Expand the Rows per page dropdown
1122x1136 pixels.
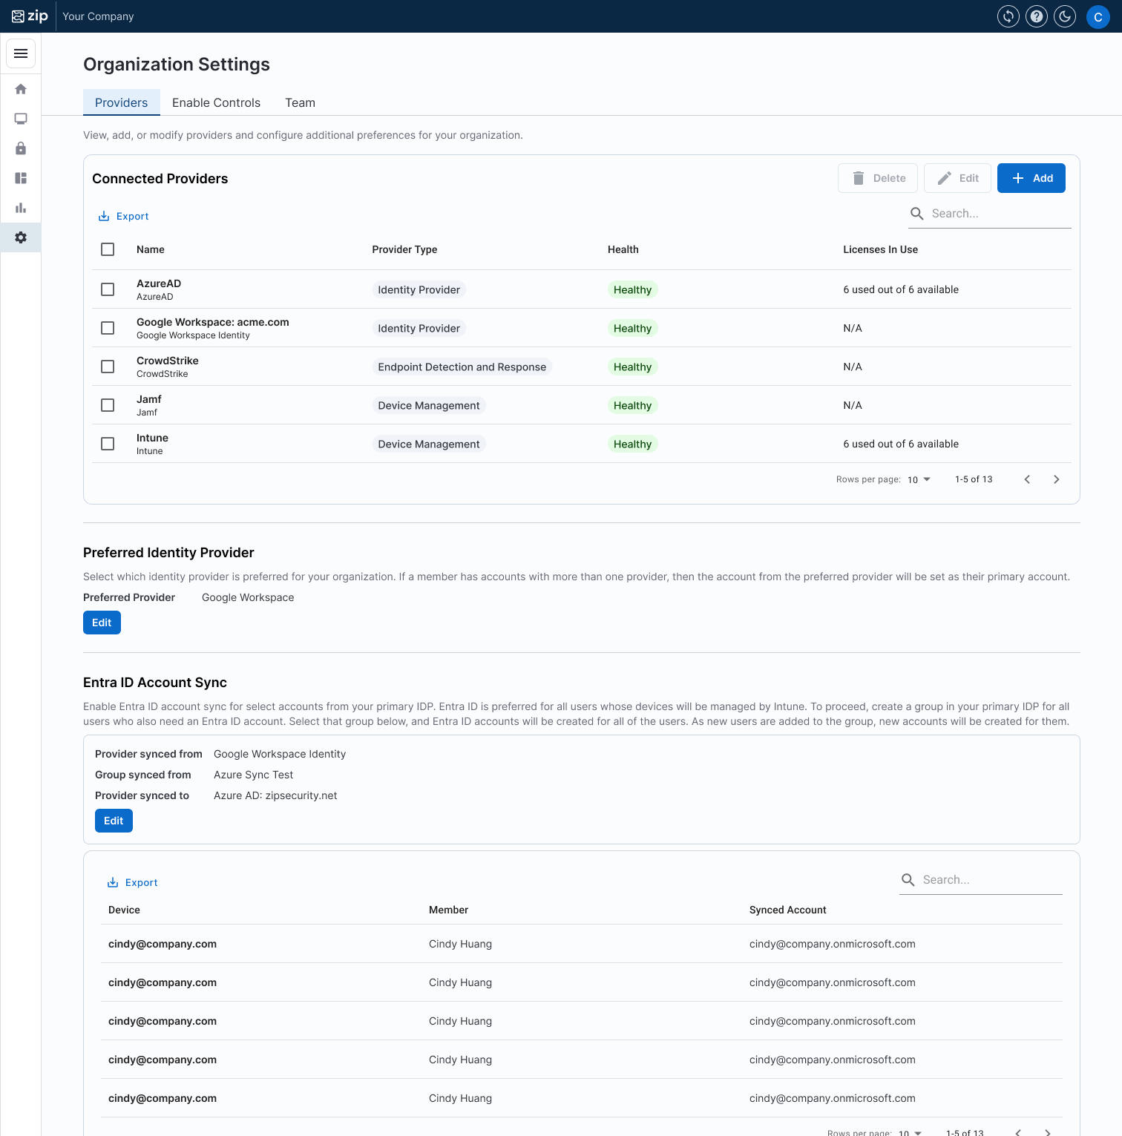tap(919, 479)
